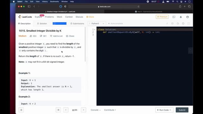This screenshot has height=114, width=203.
Task: Open the editor settings icon
Action: click(x=183, y=23)
